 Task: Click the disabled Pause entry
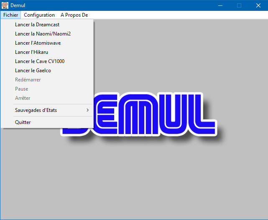coord(47,89)
